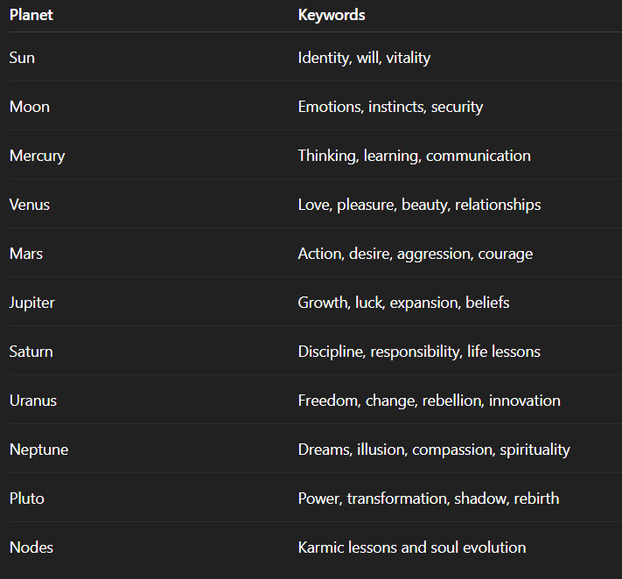Image resolution: width=622 pixels, height=579 pixels.
Task: Select "Emotions, instincts, security" keywords cell
Action: click(390, 107)
